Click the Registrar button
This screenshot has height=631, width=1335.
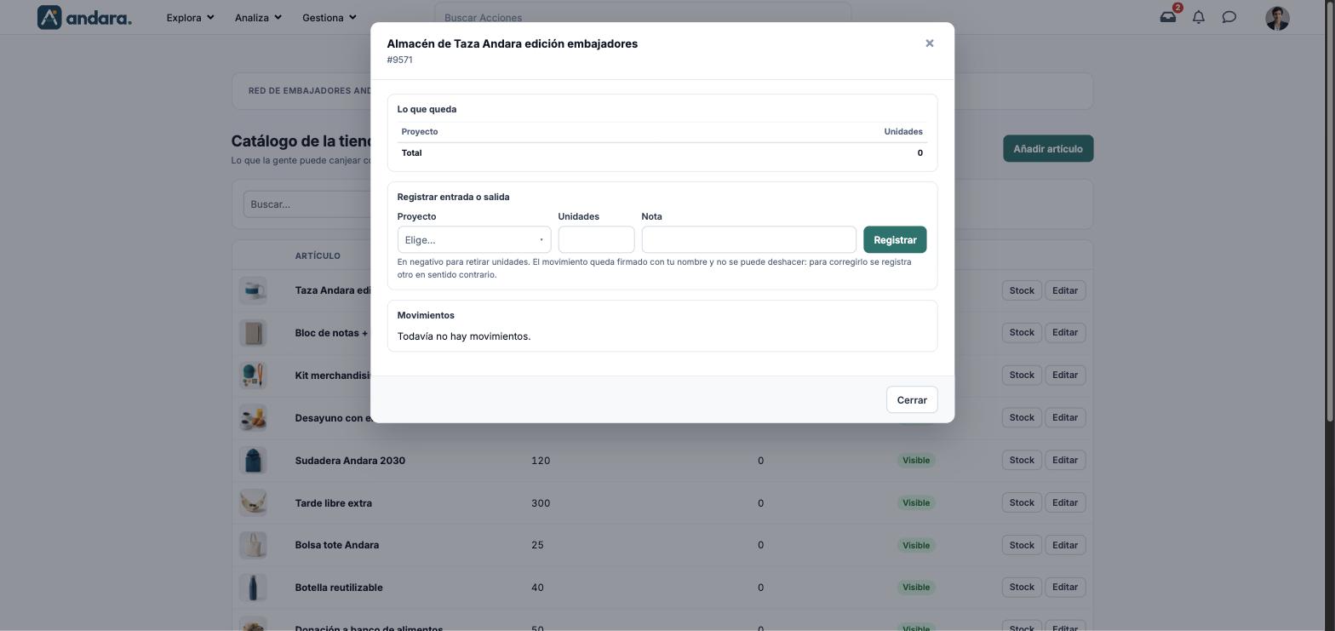click(x=895, y=240)
